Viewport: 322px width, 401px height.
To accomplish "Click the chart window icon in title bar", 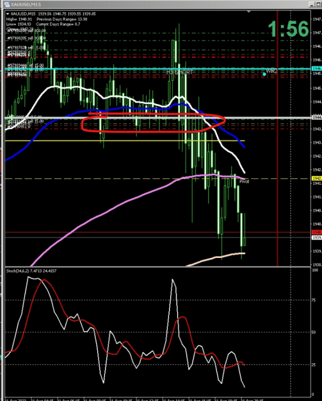I will click(6, 4).
